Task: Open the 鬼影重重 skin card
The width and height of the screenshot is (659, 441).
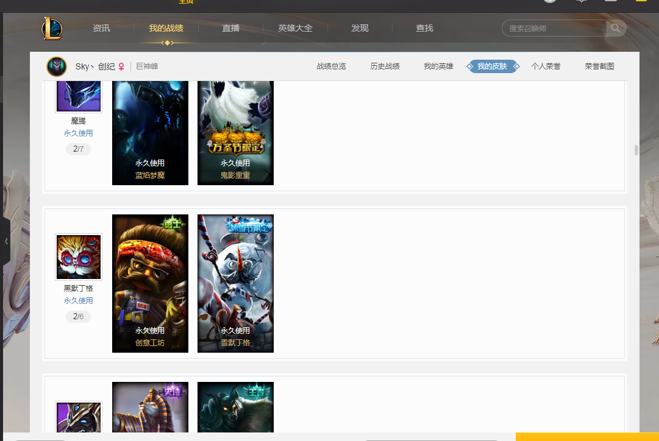Action: click(x=235, y=133)
